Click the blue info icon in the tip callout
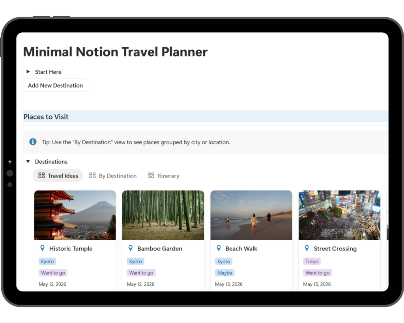This screenshot has height=323, width=404. click(x=33, y=142)
